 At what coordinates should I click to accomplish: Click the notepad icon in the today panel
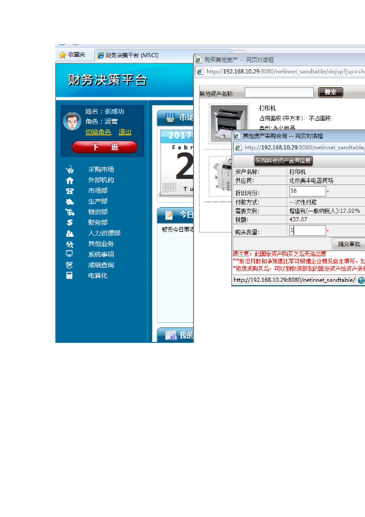(170, 215)
